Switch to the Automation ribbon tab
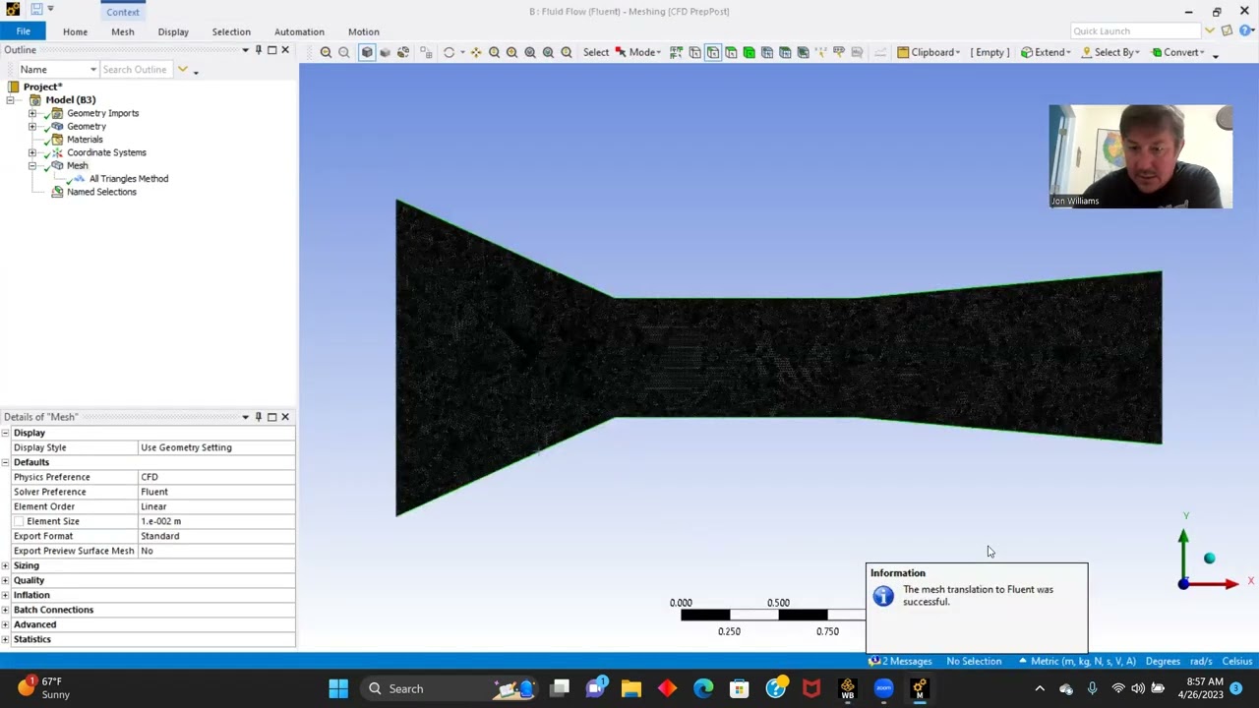This screenshot has height=708, width=1259. [299, 31]
